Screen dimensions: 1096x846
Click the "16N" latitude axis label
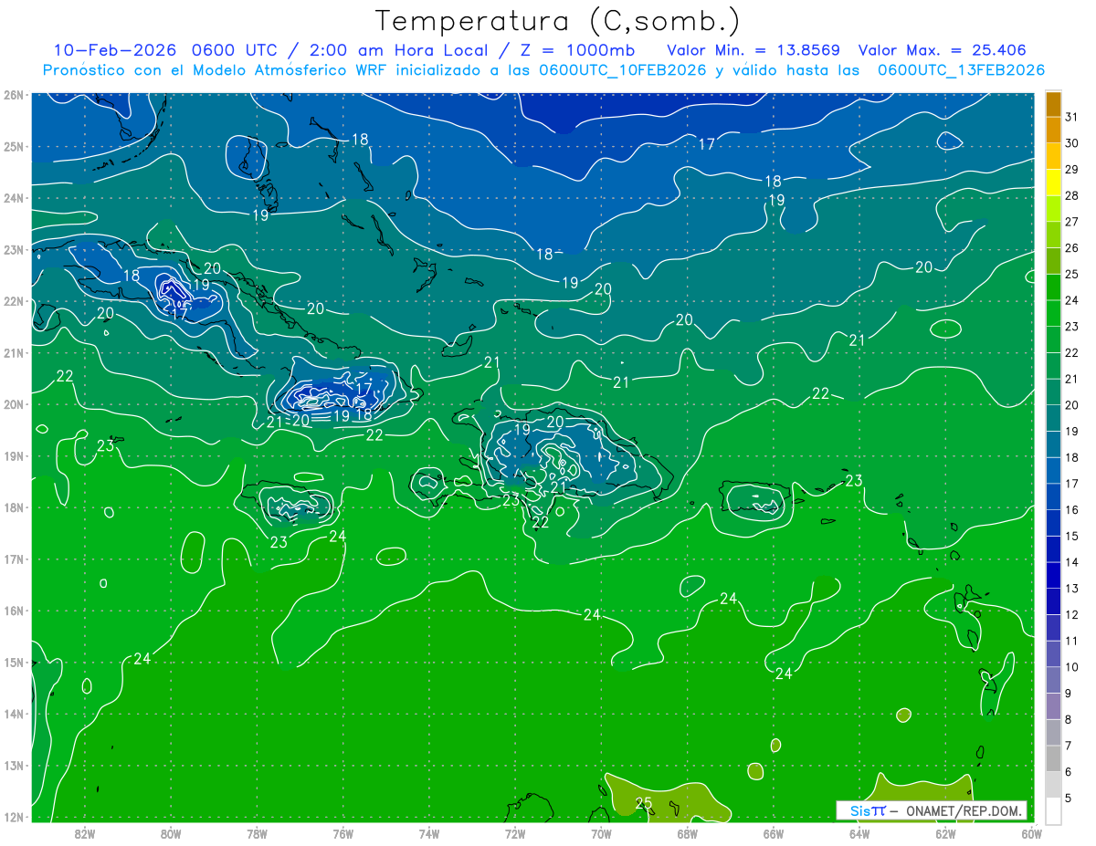(x=14, y=611)
